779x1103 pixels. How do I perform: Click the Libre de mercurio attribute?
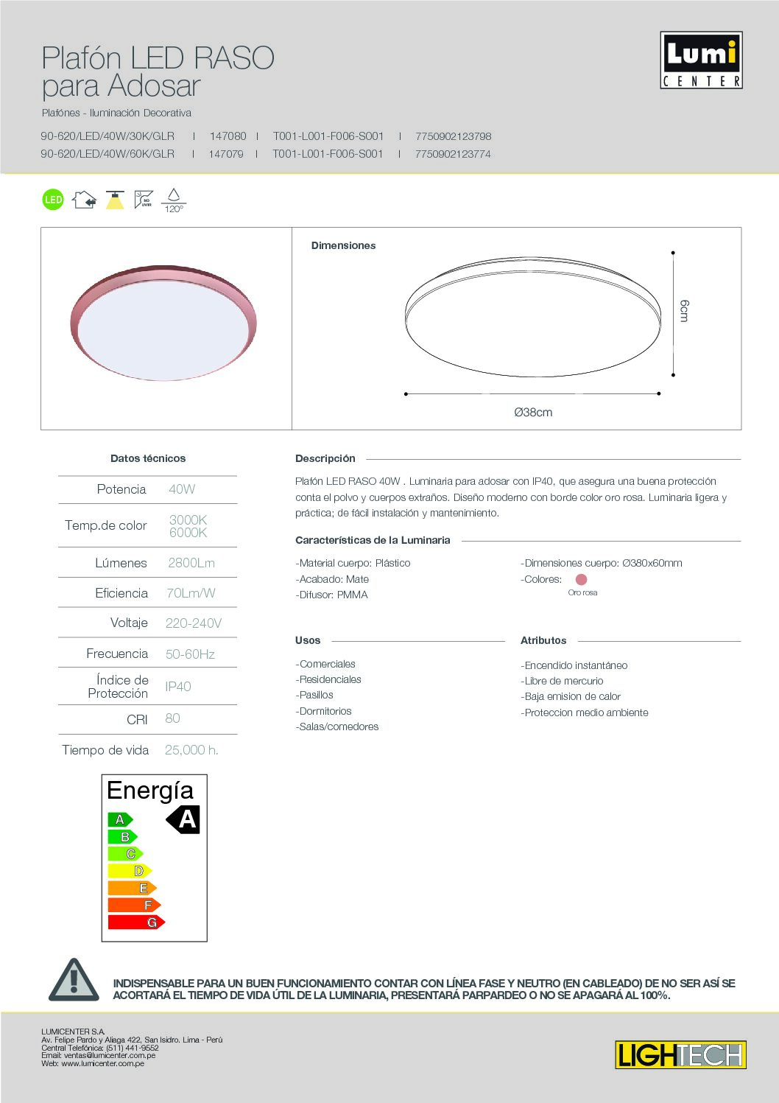[x=563, y=681]
